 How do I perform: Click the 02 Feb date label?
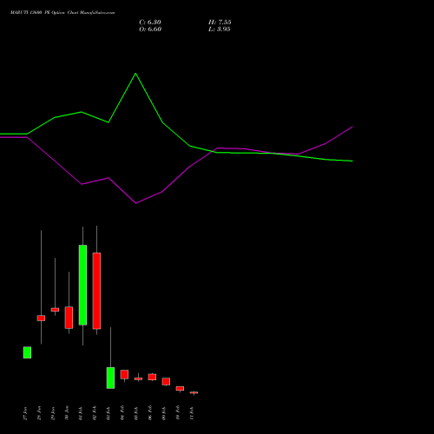[x=95, y=413]
